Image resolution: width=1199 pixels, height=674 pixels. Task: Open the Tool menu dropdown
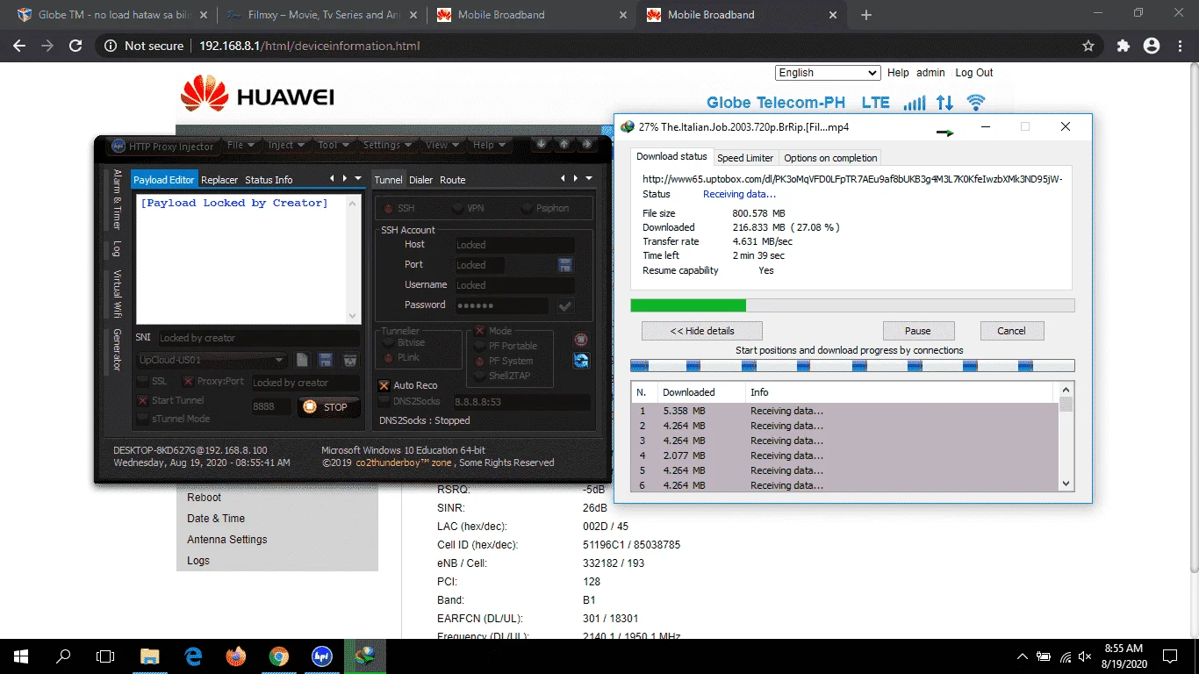[334, 145]
